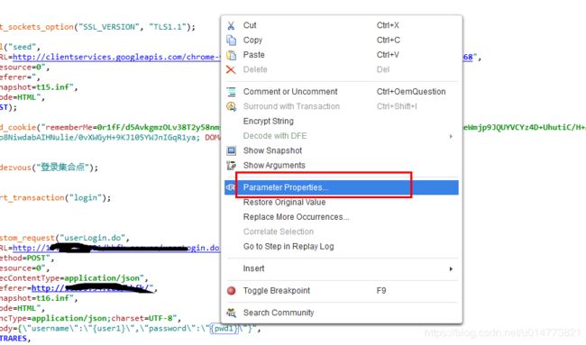Click the "TLS1.1" string in code
Screen dimensions: 586x345
click(168, 27)
